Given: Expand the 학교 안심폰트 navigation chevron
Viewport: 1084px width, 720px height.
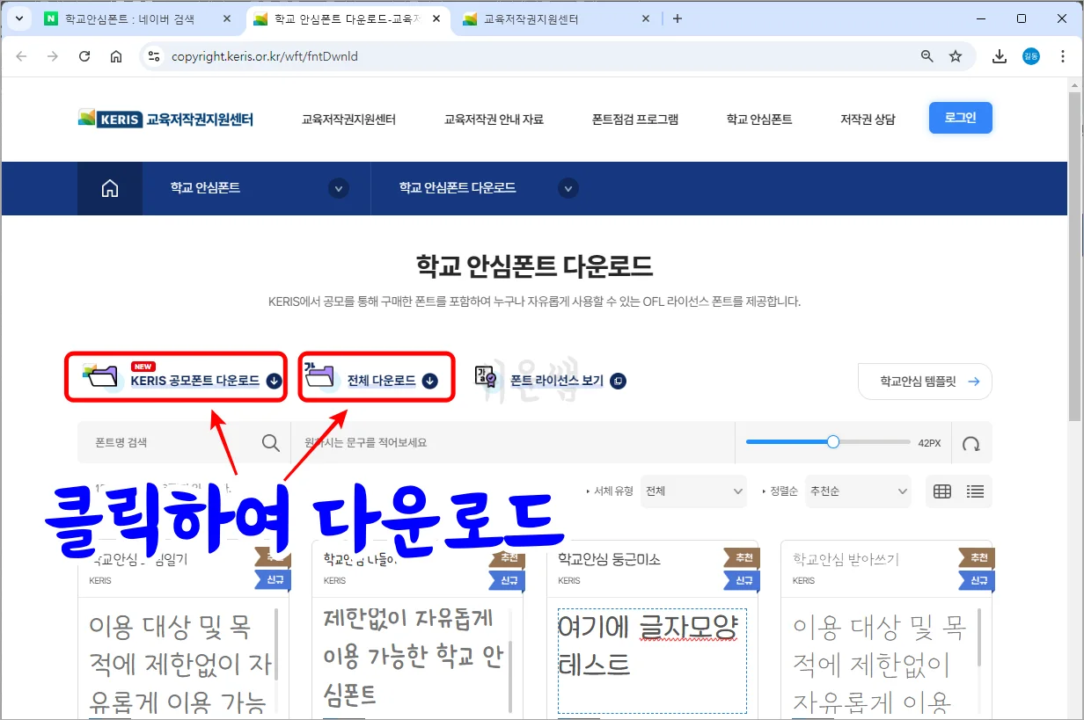Looking at the screenshot, I should pyautogui.click(x=339, y=187).
